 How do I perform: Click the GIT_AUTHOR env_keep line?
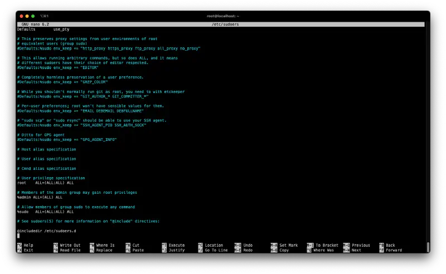(83, 97)
